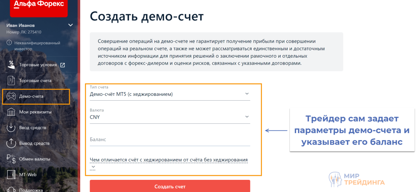Open the Демо-счета menu item
This screenshot has width=417, height=192.
36,97
